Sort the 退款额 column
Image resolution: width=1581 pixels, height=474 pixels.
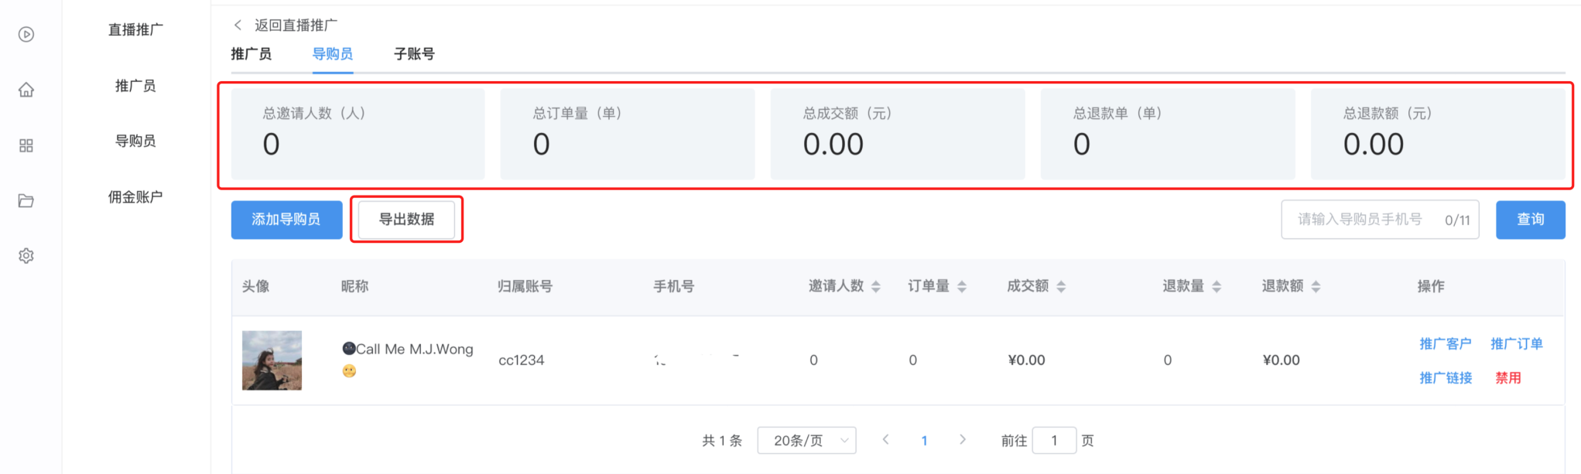point(1316,287)
